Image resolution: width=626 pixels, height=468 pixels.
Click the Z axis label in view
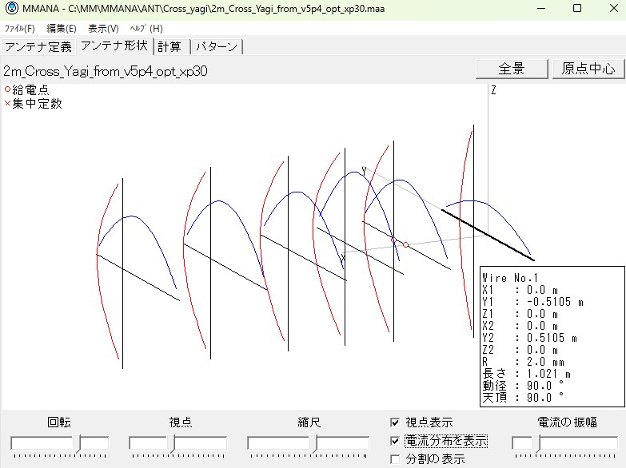pyautogui.click(x=493, y=90)
